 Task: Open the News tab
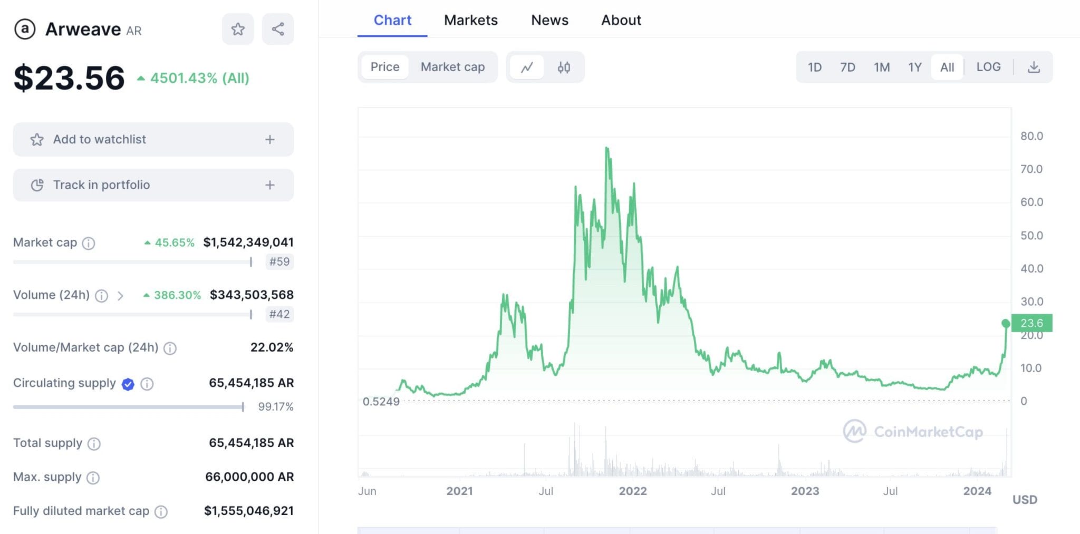click(x=549, y=20)
